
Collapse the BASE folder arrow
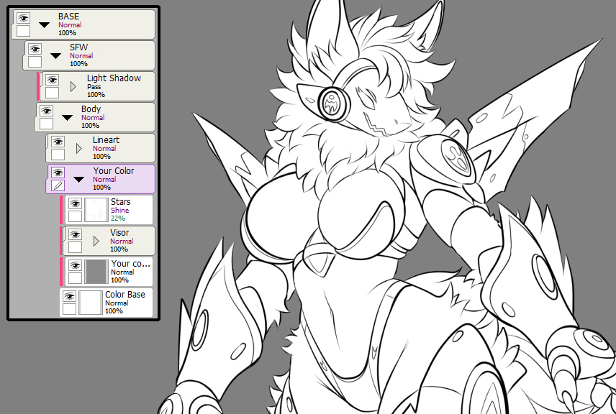44,25
